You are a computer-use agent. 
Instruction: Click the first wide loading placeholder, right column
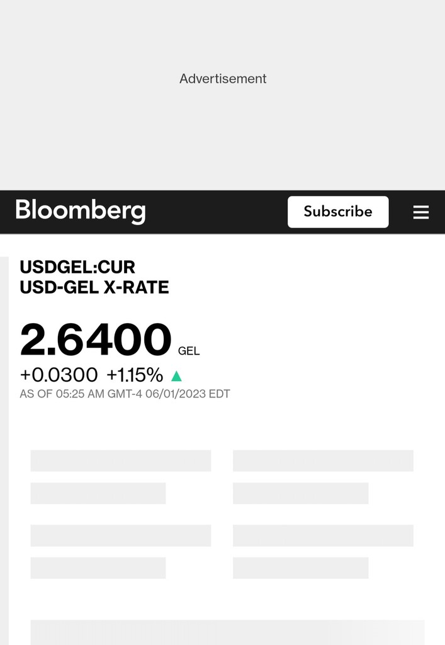click(x=323, y=460)
